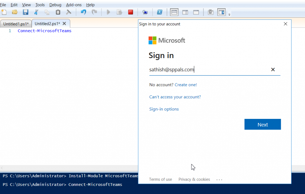
Task: Follow the Create one! link
Action: coord(186,85)
